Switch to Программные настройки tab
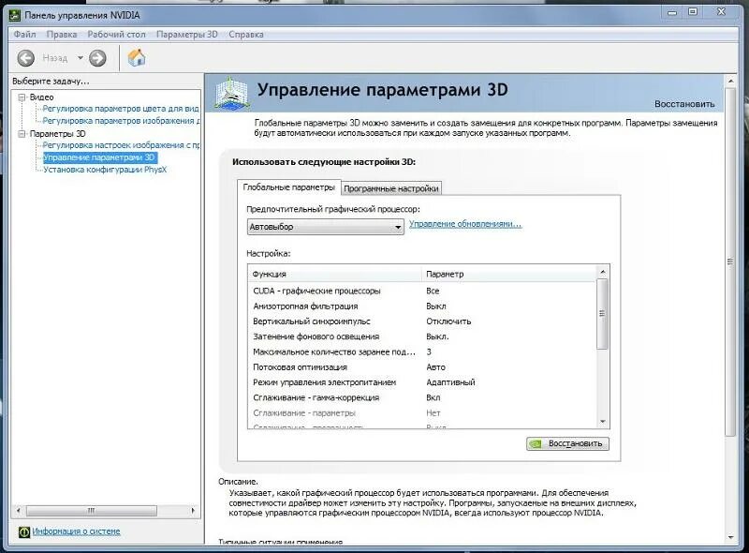The image size is (749, 553). click(391, 188)
